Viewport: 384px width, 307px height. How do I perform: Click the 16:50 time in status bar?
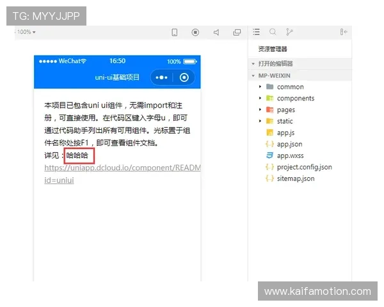tap(117, 61)
